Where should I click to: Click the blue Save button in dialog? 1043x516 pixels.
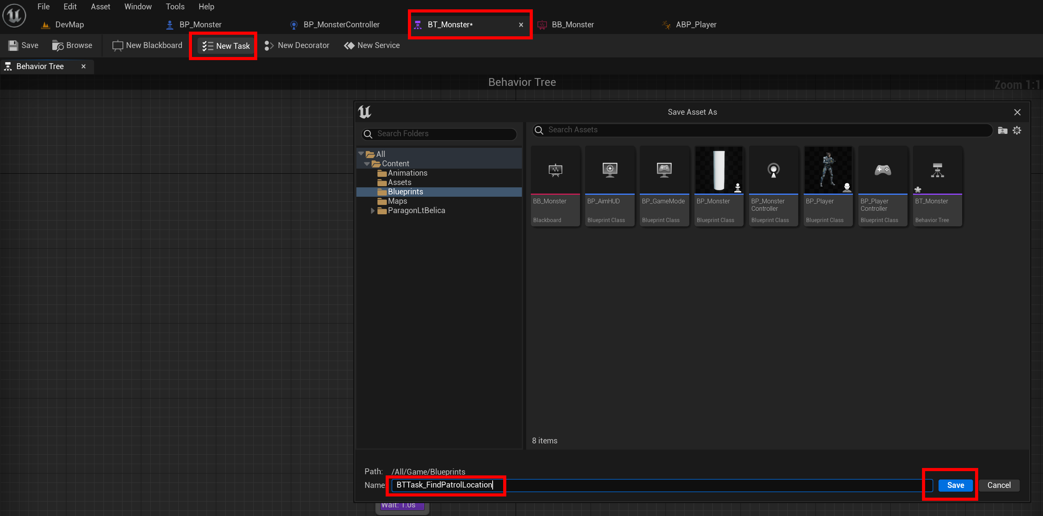click(x=956, y=485)
